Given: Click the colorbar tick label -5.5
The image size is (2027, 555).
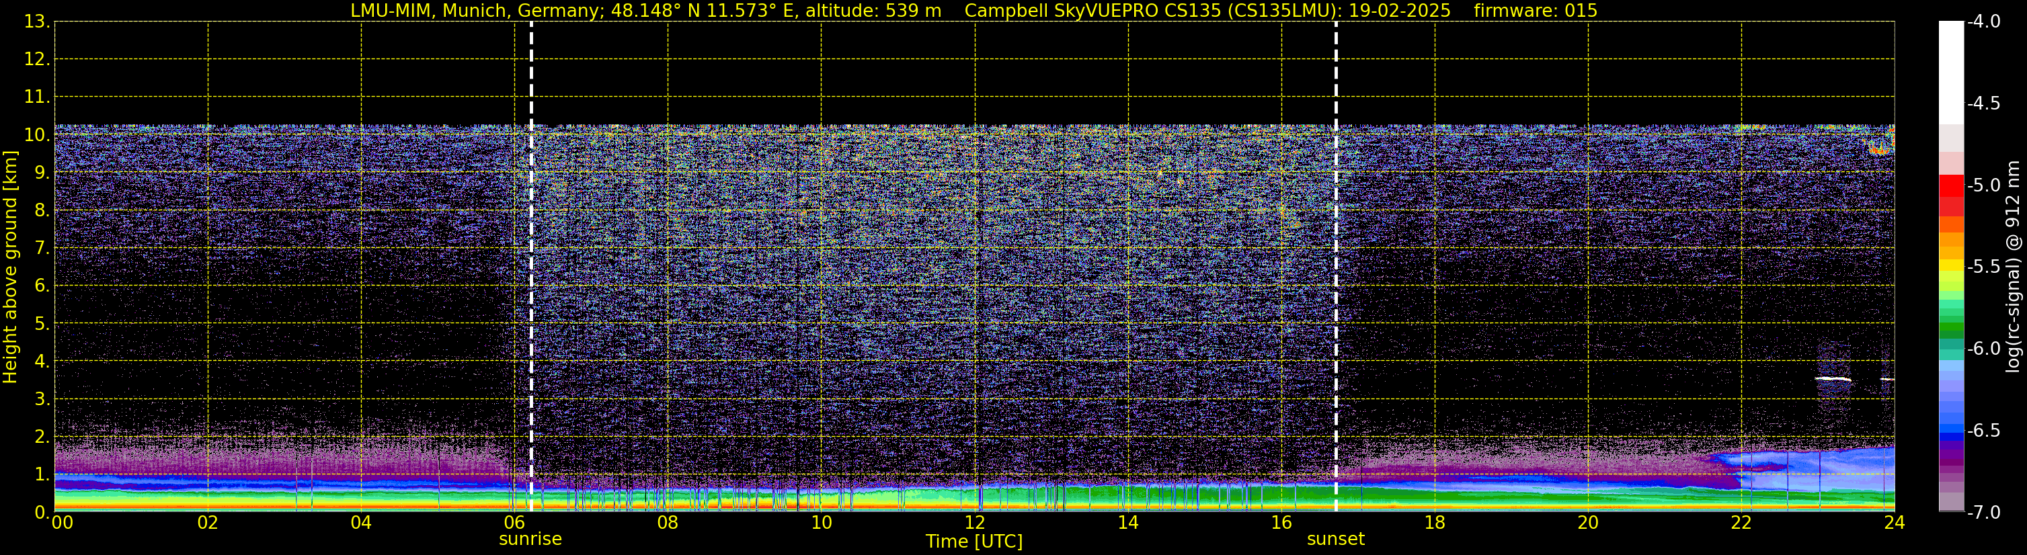Looking at the screenshot, I should 1983,267.
